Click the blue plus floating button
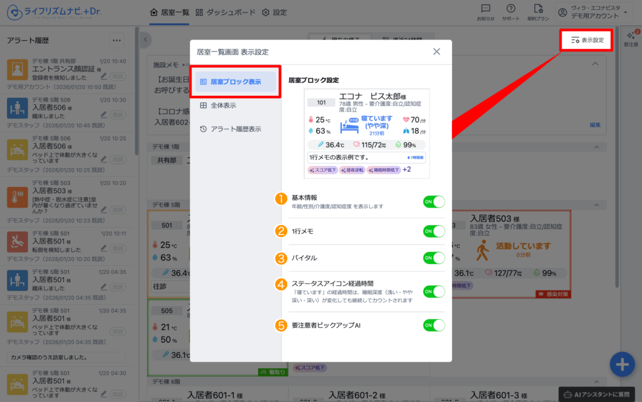The width and height of the screenshot is (642, 402). point(621,364)
